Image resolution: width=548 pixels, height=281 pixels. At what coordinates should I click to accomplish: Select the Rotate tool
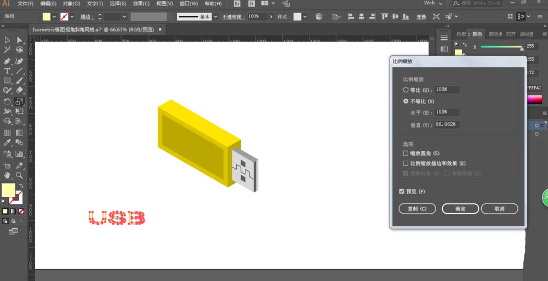[x=7, y=102]
